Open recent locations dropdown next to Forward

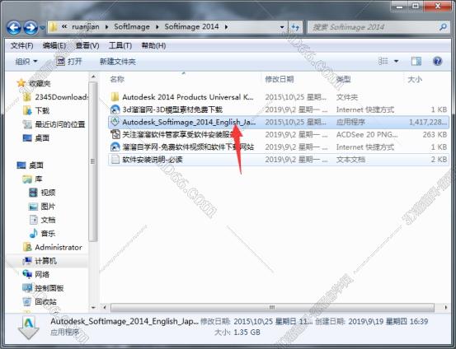pos(42,28)
